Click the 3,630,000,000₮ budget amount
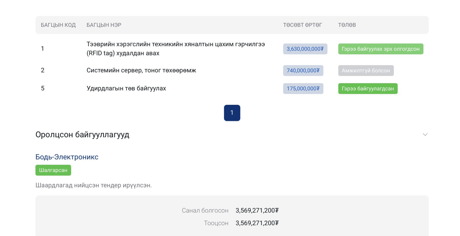This screenshot has height=236, width=460. point(305,49)
